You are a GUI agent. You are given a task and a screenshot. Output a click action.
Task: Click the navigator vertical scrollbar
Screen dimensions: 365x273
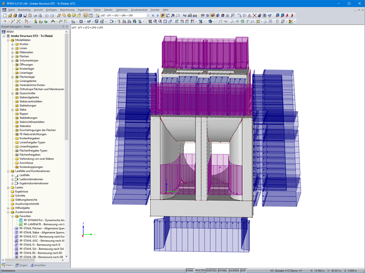(x=67, y=87)
